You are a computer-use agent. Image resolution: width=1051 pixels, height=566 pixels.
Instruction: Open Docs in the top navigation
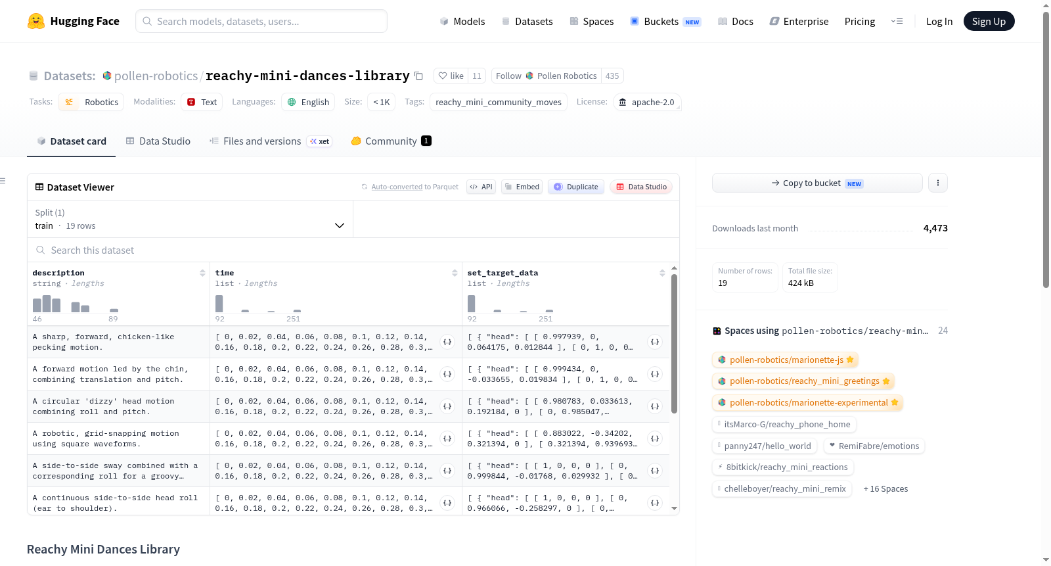coord(736,21)
